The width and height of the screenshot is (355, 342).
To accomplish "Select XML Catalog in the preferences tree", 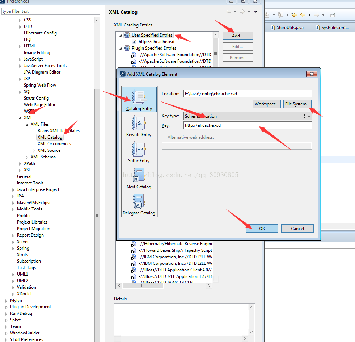I will pyautogui.click(x=50, y=137).
